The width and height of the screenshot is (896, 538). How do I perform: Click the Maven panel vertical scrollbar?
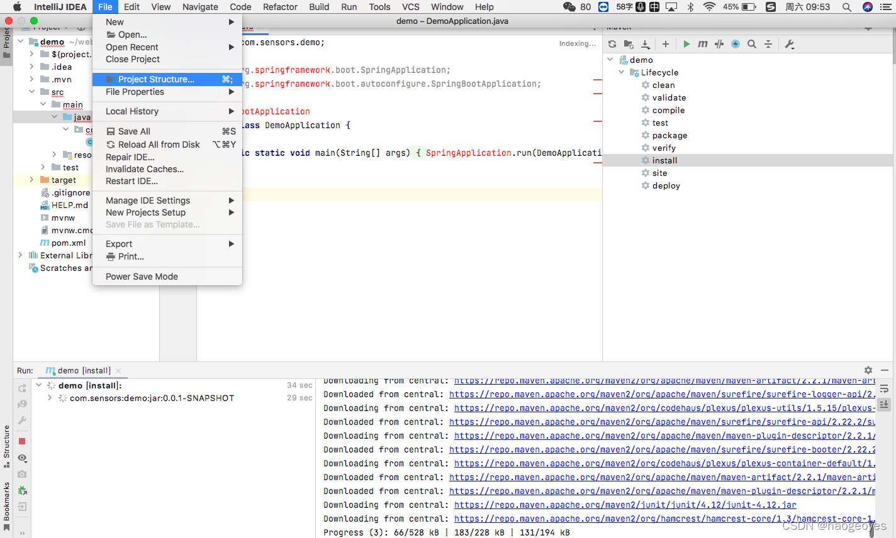pyautogui.click(x=893, y=47)
